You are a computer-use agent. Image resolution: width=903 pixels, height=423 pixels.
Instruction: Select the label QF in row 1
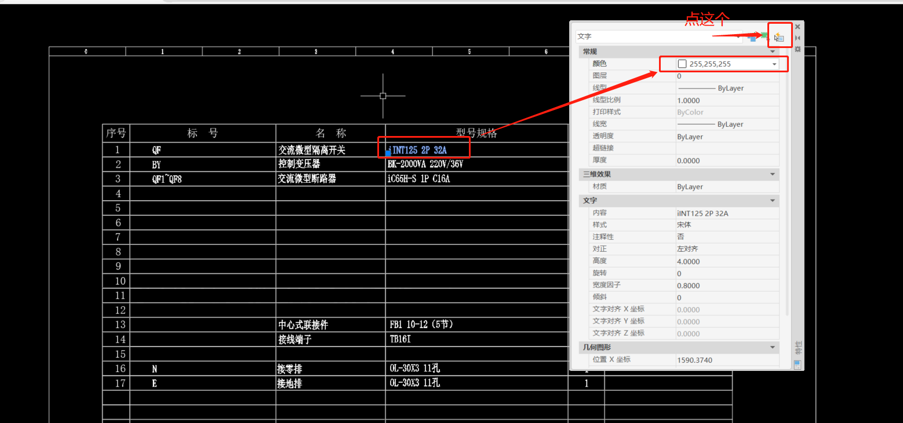[x=156, y=150]
